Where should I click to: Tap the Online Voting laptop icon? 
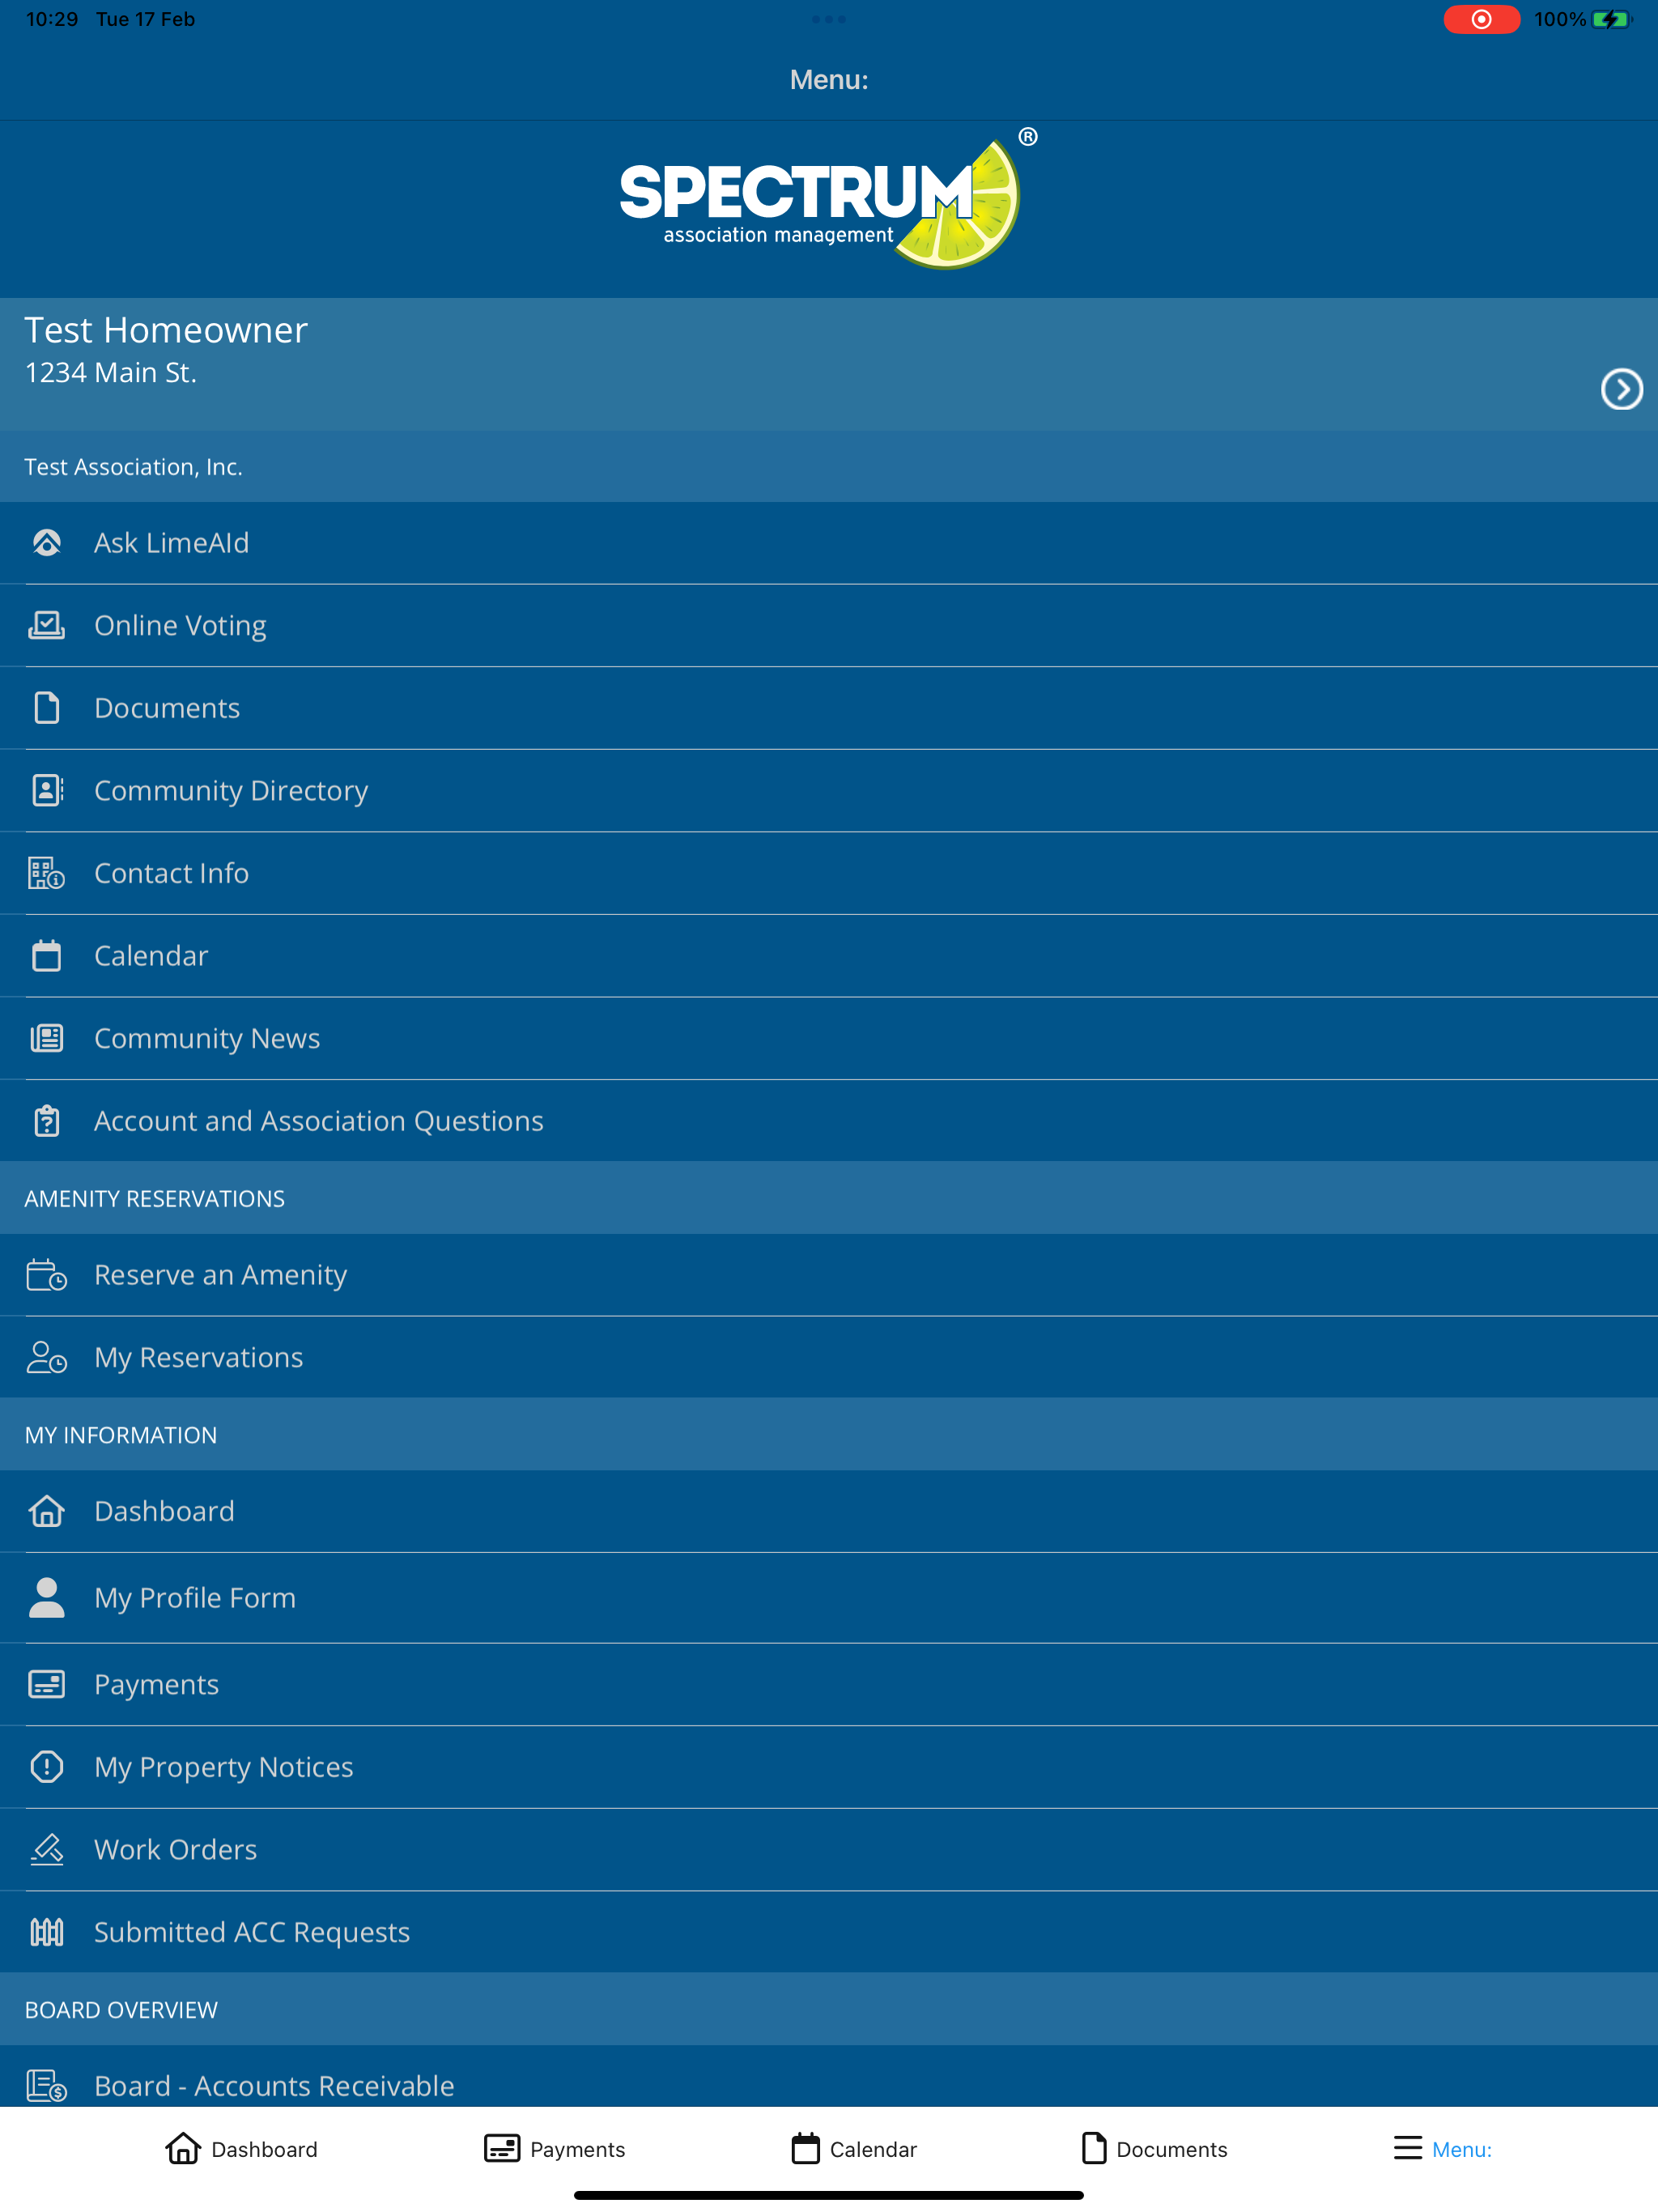click(x=47, y=626)
